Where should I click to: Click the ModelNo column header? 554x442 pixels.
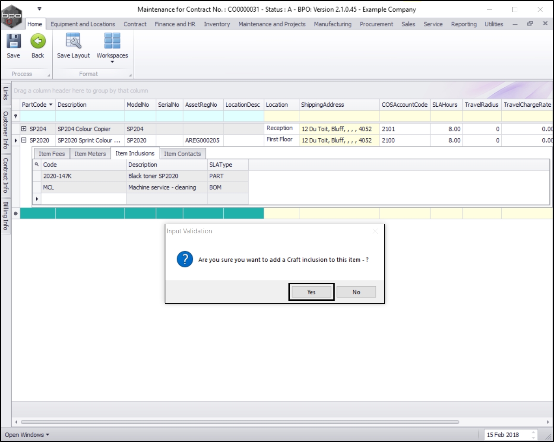tap(140, 105)
